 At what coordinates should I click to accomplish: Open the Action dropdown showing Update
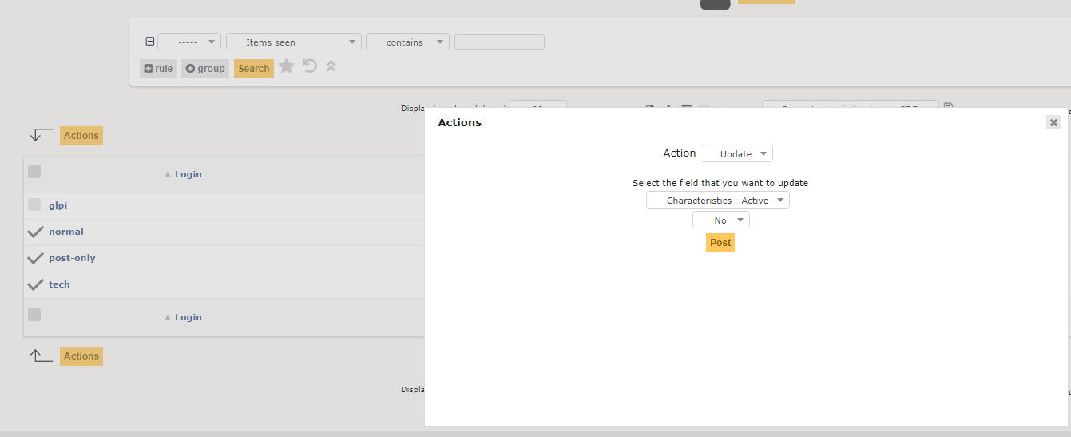736,153
